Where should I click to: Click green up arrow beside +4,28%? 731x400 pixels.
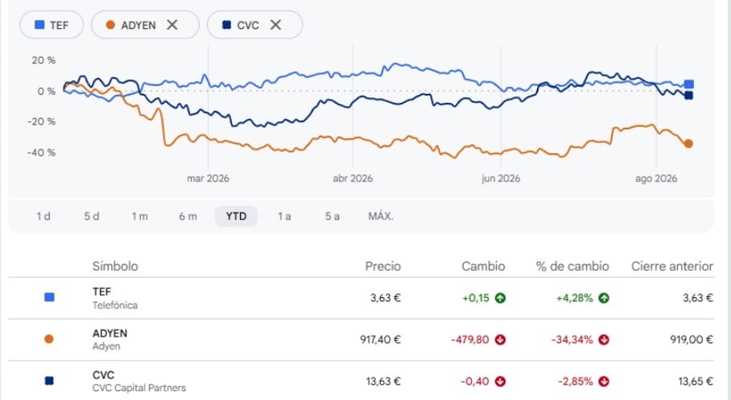pyautogui.click(x=604, y=298)
